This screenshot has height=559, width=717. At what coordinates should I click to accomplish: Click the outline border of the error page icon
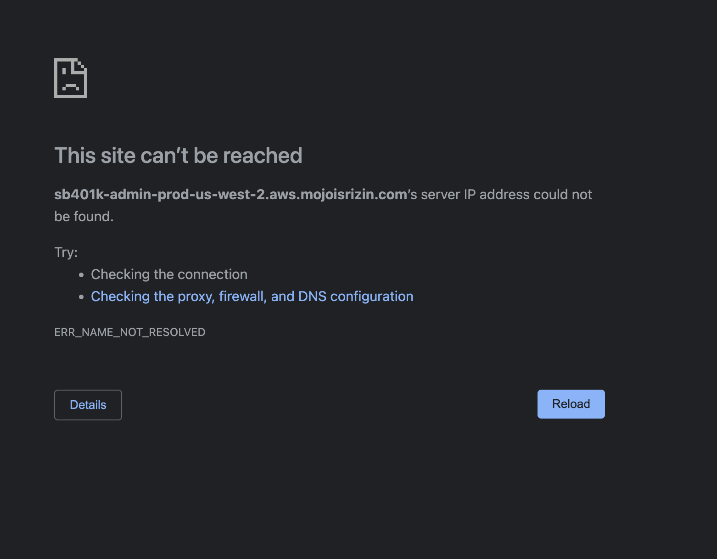pyautogui.click(x=55, y=77)
